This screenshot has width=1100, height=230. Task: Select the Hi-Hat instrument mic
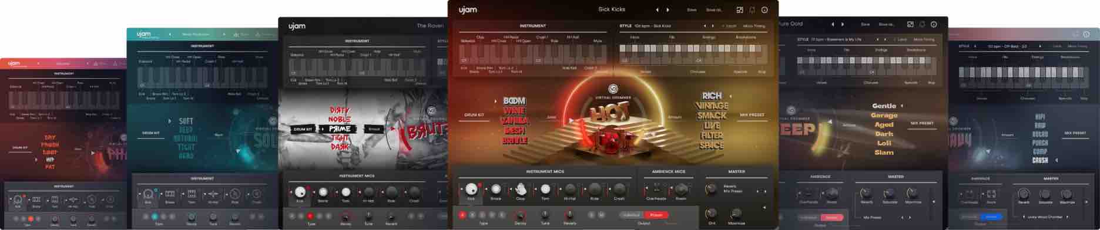(x=570, y=189)
